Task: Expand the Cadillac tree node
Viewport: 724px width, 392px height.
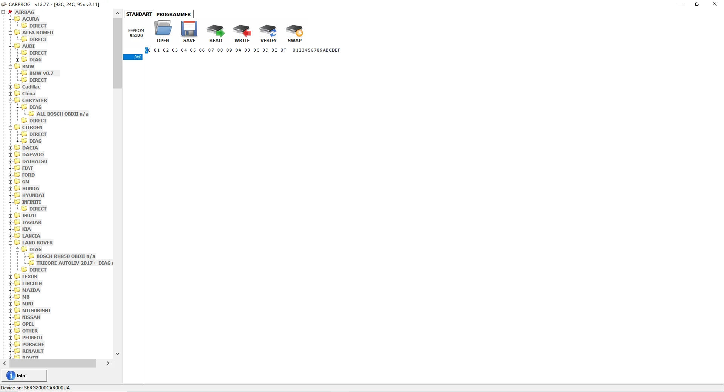Action: coord(11,87)
